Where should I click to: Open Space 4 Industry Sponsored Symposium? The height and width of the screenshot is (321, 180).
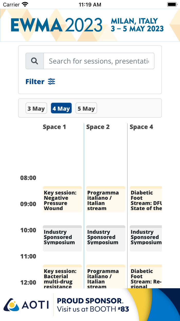[x=146, y=238]
